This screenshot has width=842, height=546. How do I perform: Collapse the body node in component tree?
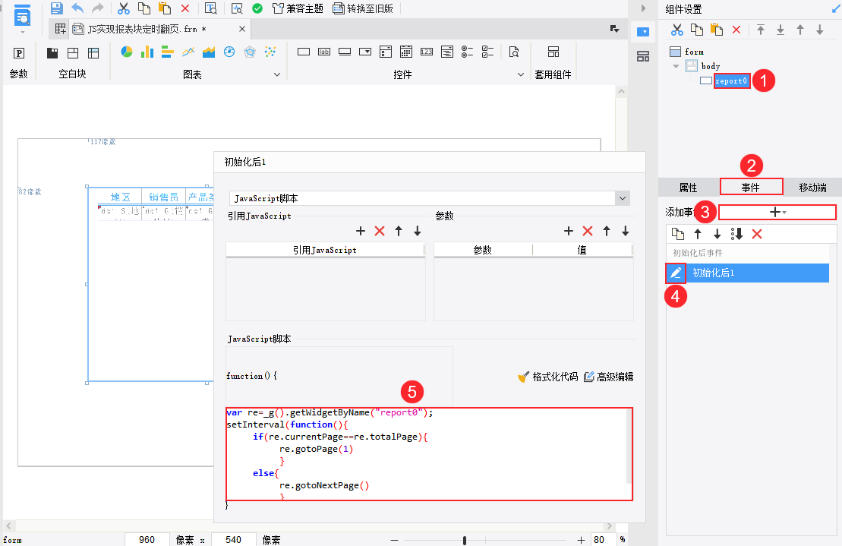coord(676,66)
